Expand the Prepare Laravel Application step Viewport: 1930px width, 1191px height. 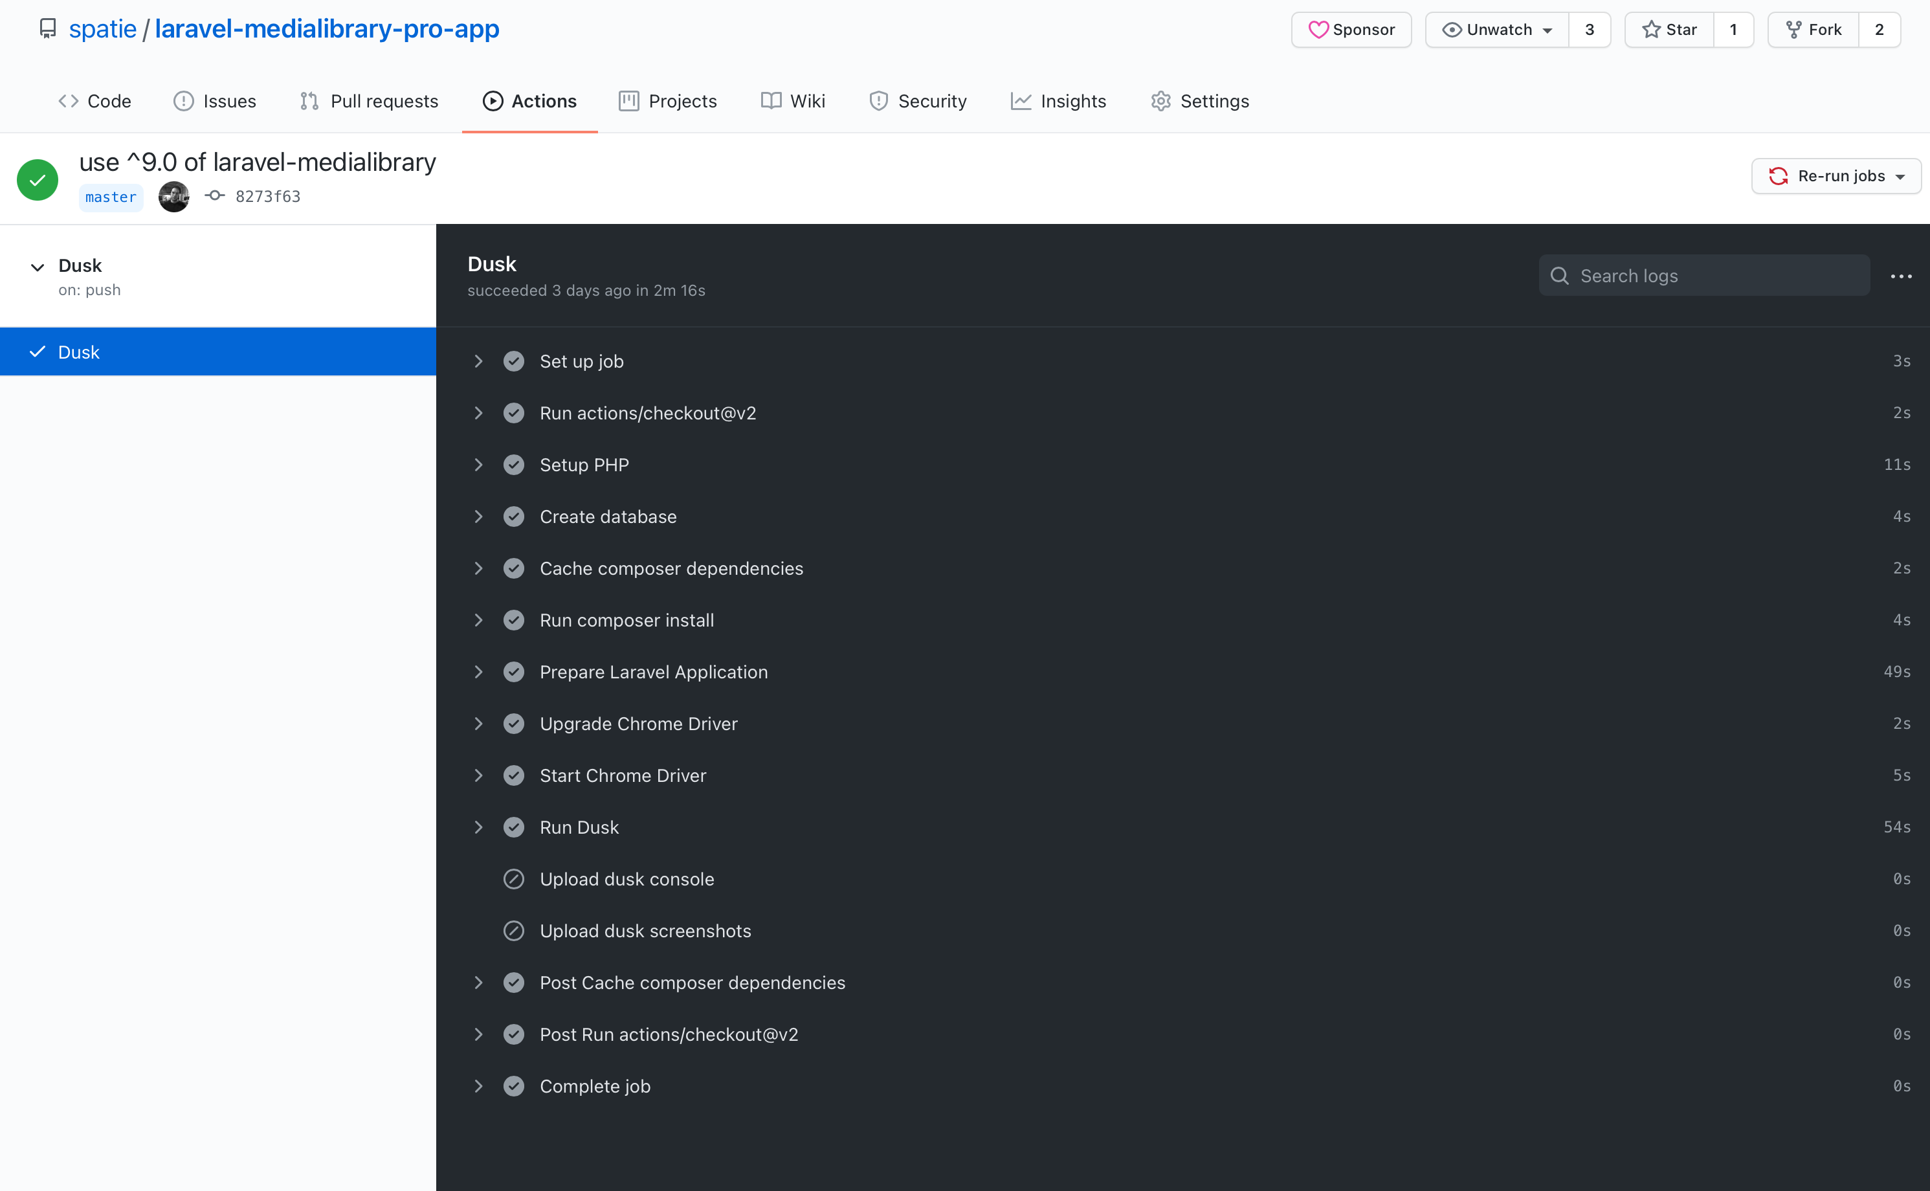click(x=478, y=672)
